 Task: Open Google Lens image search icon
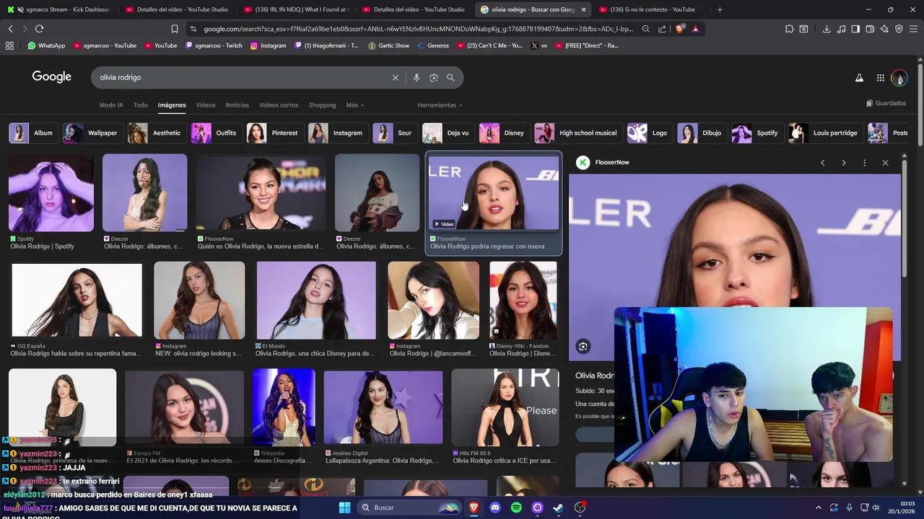[434, 78]
